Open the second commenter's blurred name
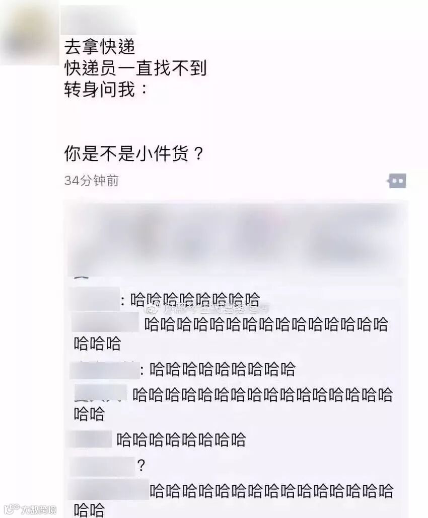The width and height of the screenshot is (428, 518). [x=105, y=322]
